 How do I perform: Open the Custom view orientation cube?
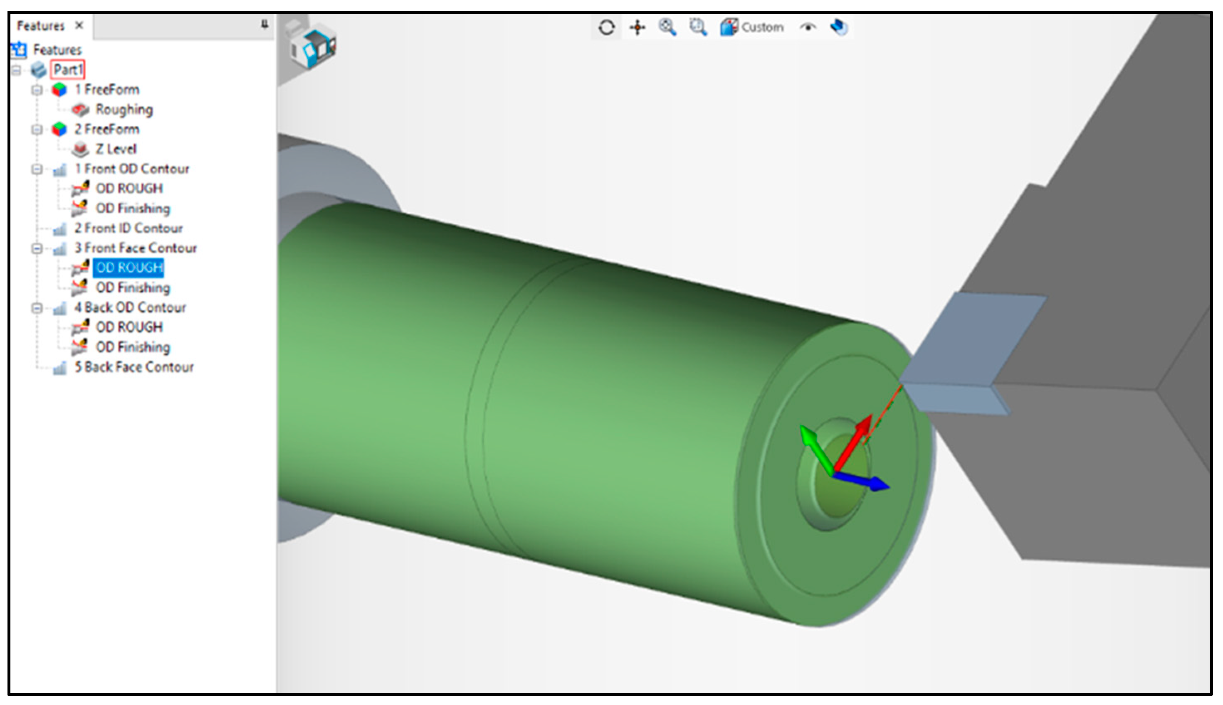click(728, 27)
